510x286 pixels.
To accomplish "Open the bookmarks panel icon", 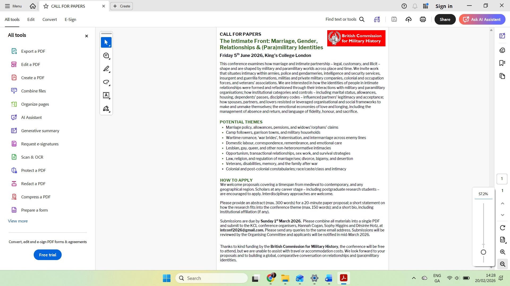I will tap(502, 63).
